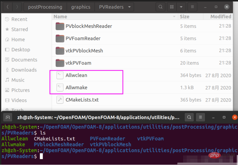Navigate to graphics in path bar

click(x=81, y=7)
